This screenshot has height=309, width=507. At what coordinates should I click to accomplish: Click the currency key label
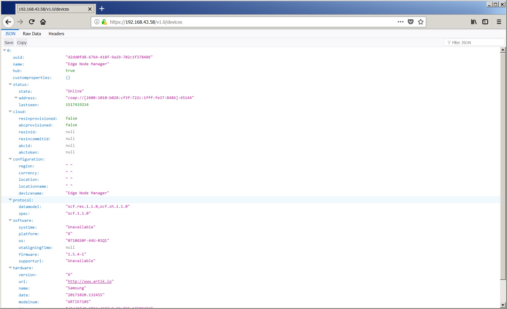coord(29,173)
